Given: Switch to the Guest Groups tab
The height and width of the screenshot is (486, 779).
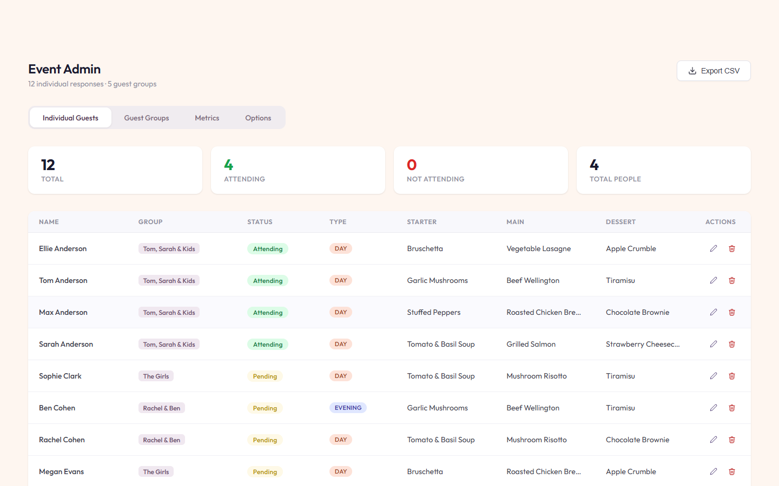Looking at the screenshot, I should [147, 118].
